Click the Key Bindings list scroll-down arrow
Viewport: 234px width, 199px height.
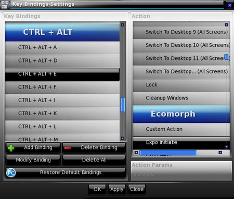tap(123, 139)
